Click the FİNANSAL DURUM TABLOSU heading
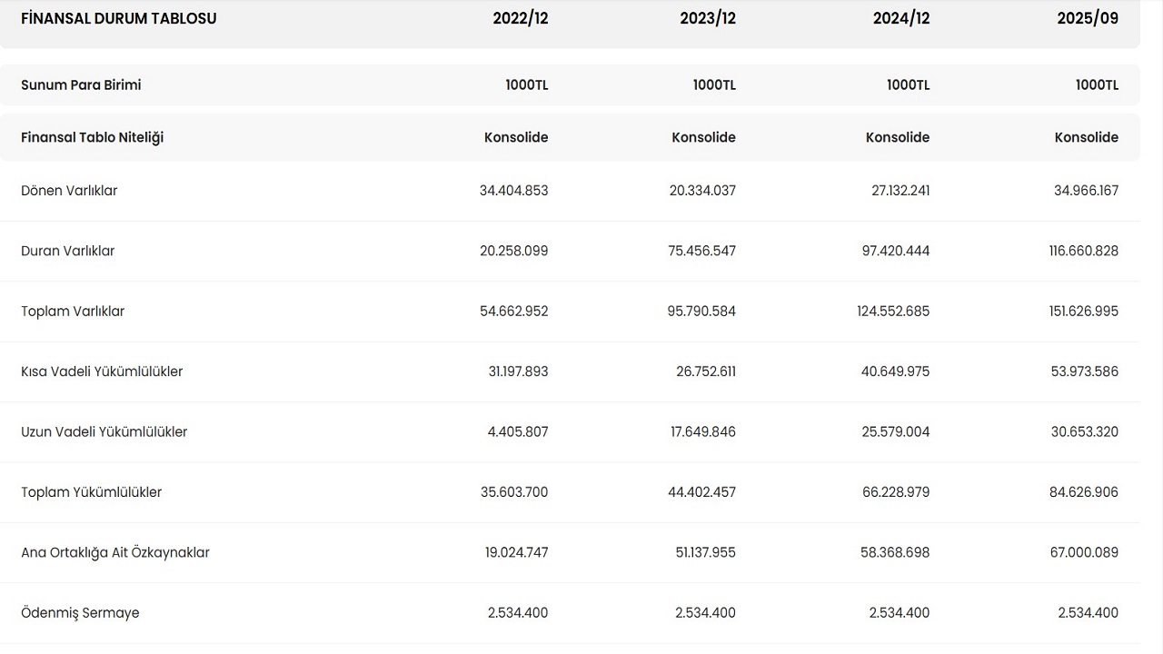 (x=119, y=18)
